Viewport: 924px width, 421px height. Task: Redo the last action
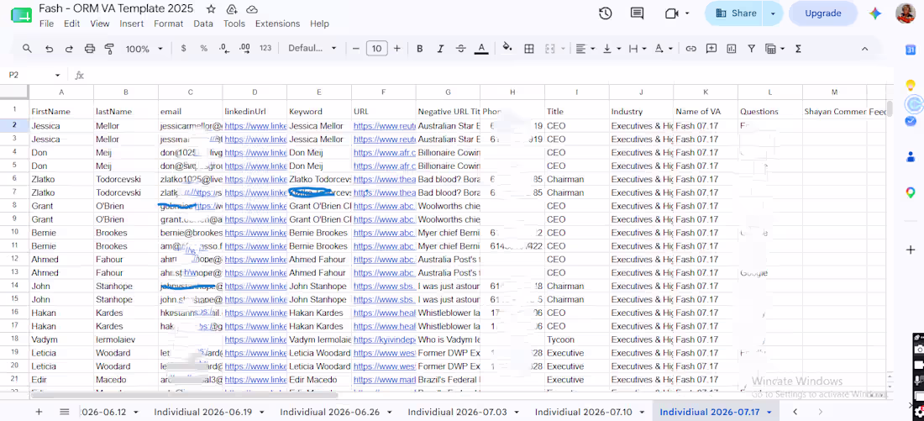coord(69,49)
